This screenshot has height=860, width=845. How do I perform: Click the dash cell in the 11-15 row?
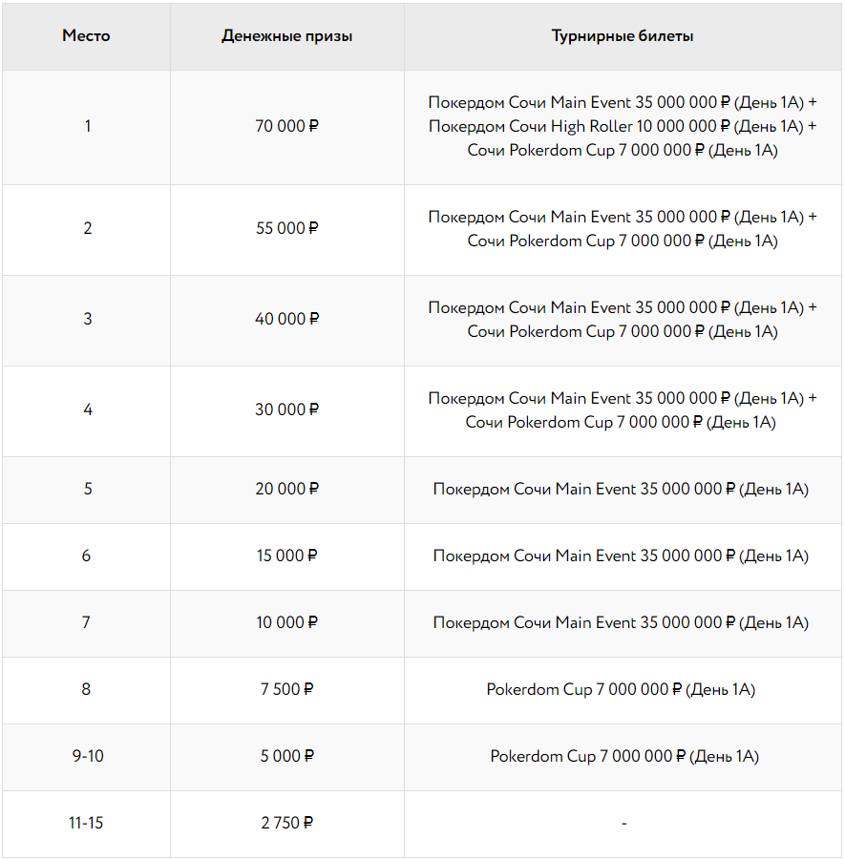(623, 823)
